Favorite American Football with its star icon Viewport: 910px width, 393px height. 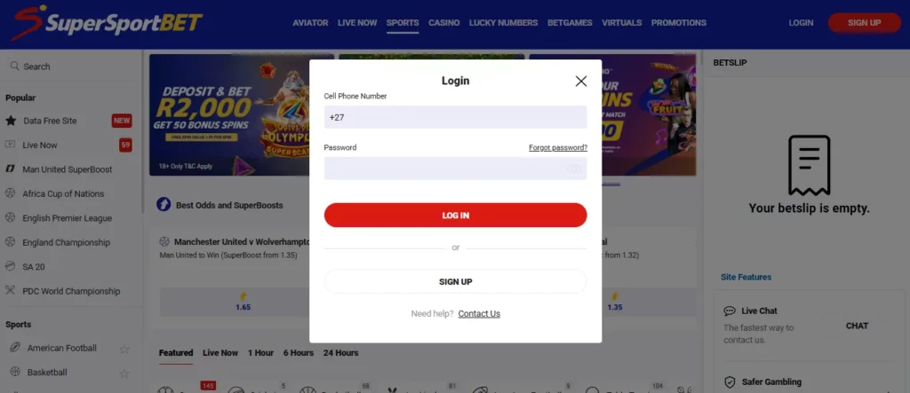pyautogui.click(x=124, y=349)
